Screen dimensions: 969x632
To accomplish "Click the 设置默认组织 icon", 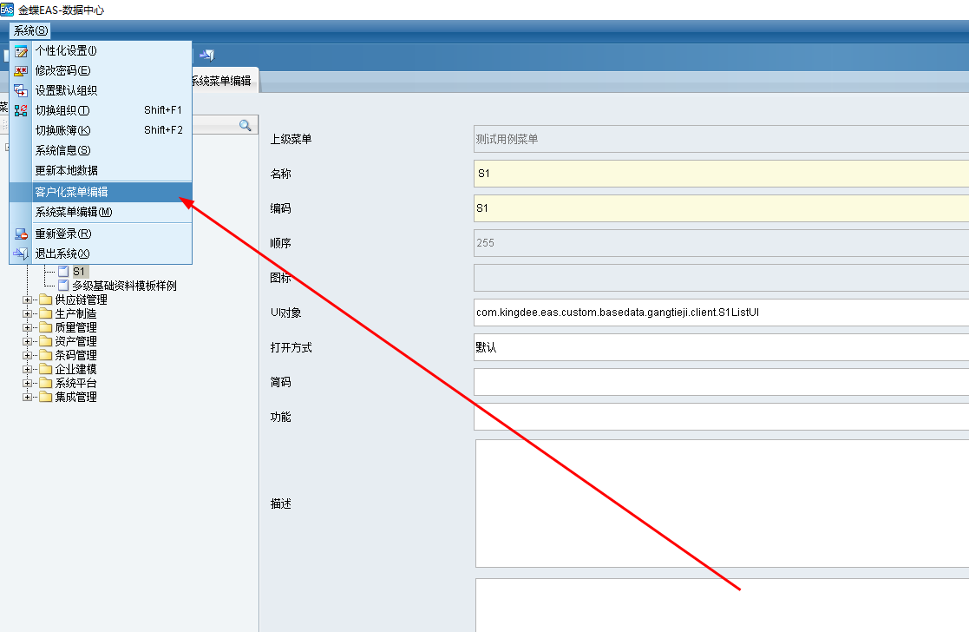I will [x=21, y=91].
